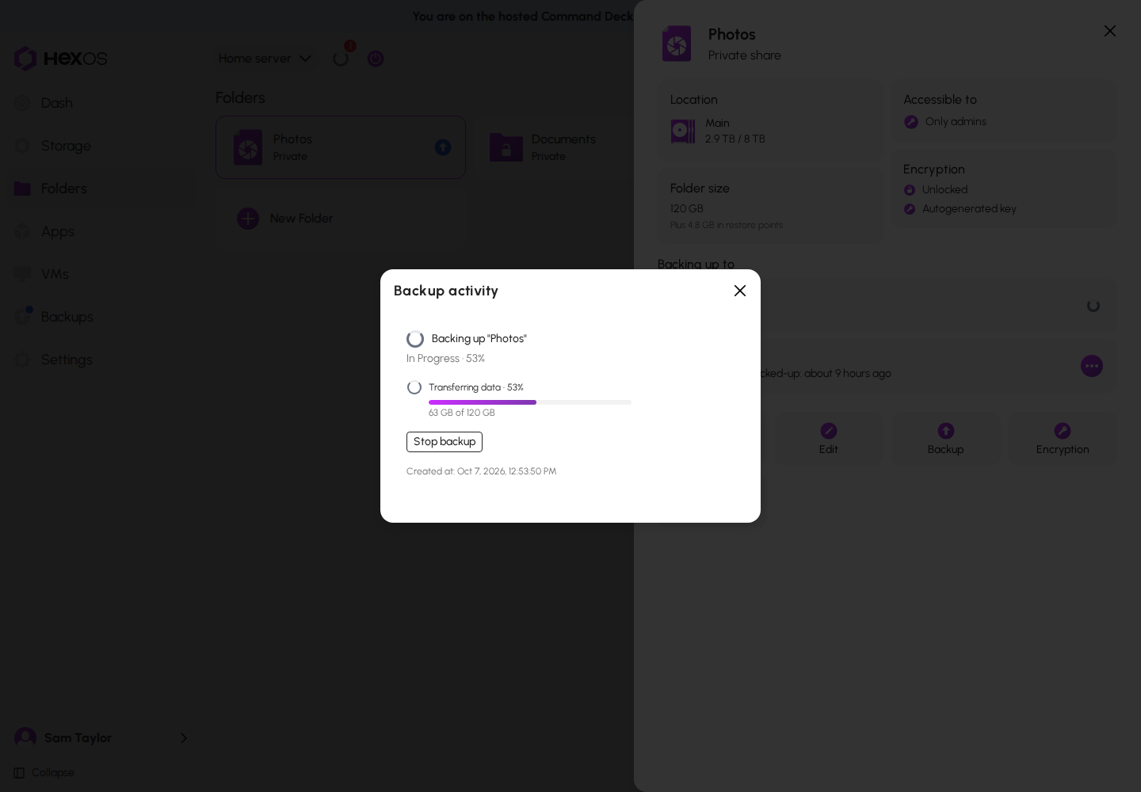This screenshot has width=1141, height=792.
Task: Click the Unlocked encryption status icon
Action: (910, 190)
